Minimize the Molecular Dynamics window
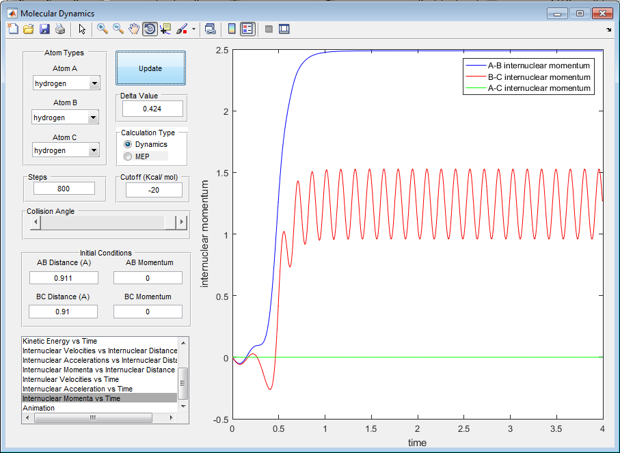 [558, 14]
